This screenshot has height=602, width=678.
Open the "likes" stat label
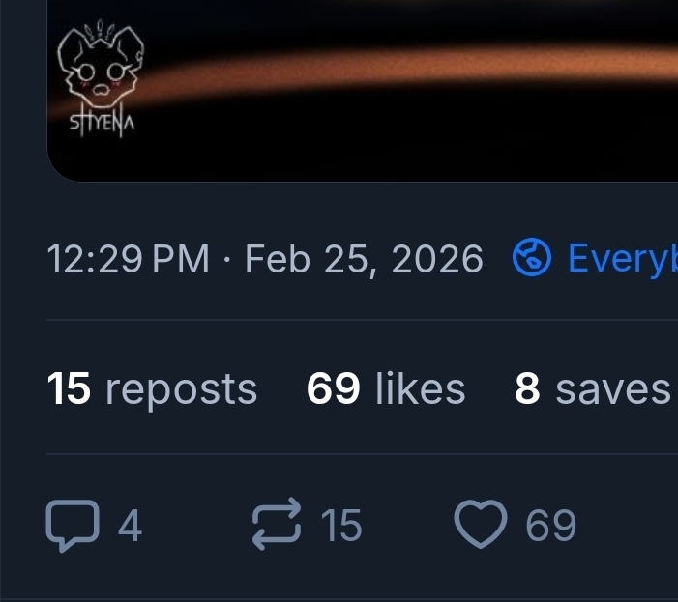420,389
